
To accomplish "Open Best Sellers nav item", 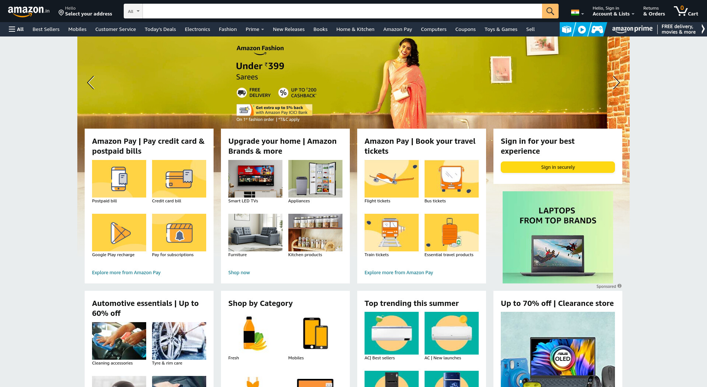I will coord(46,29).
